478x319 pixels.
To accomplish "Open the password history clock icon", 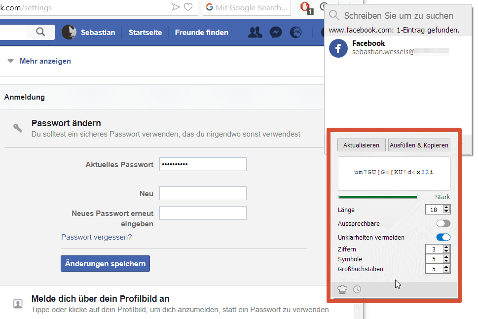I will coord(357,289).
